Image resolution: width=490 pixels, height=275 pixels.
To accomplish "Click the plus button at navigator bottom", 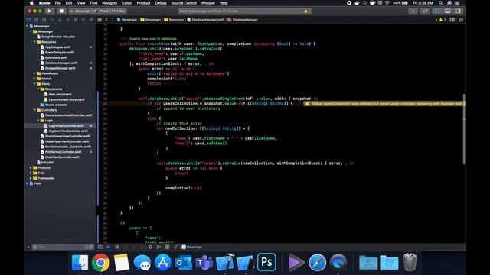I will coord(28,247).
